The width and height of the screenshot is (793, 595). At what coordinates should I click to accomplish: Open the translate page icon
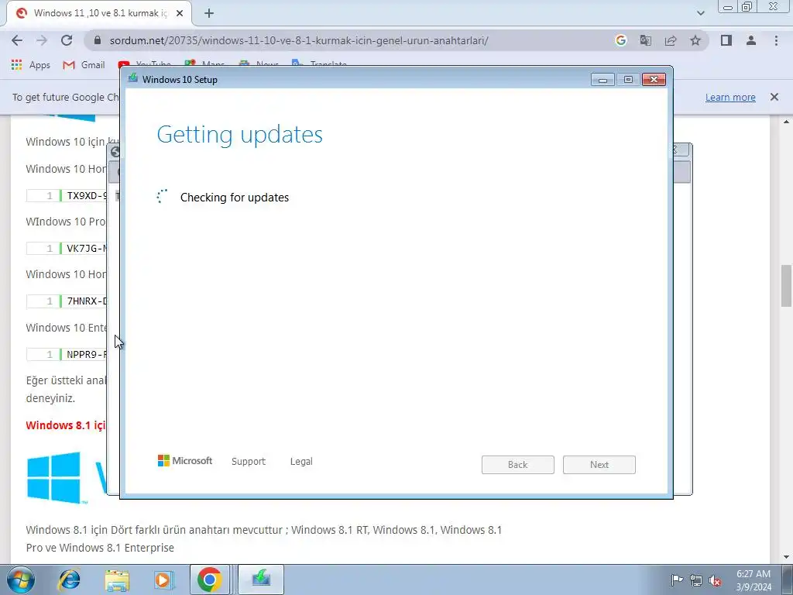pos(645,40)
